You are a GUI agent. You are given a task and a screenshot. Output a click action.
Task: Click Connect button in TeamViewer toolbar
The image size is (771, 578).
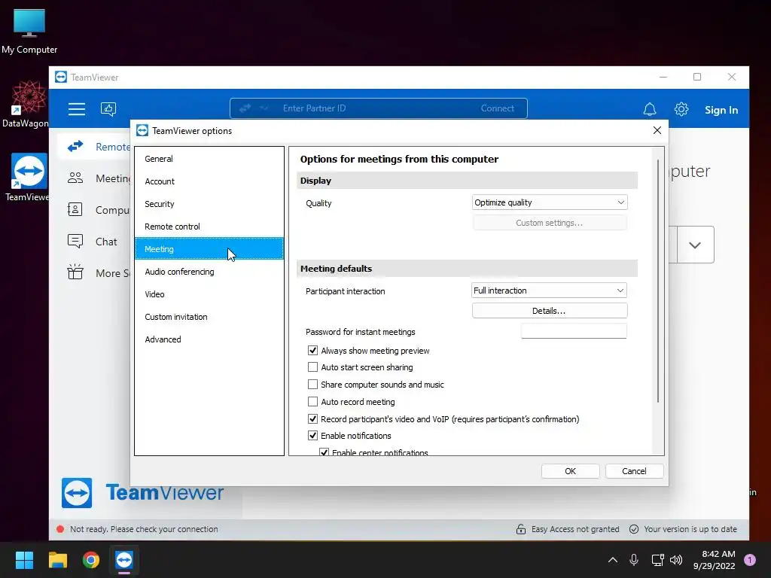(x=497, y=108)
